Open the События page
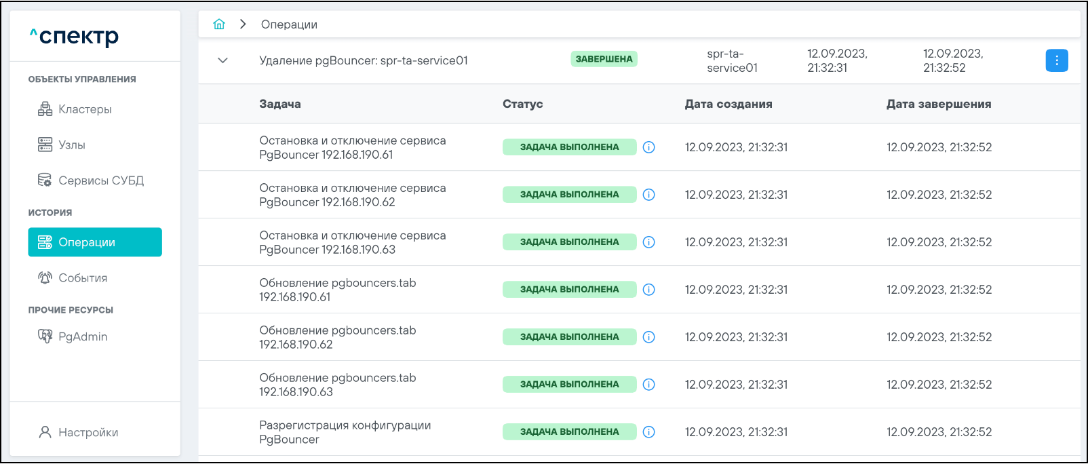This screenshot has width=1088, height=464. (x=83, y=278)
